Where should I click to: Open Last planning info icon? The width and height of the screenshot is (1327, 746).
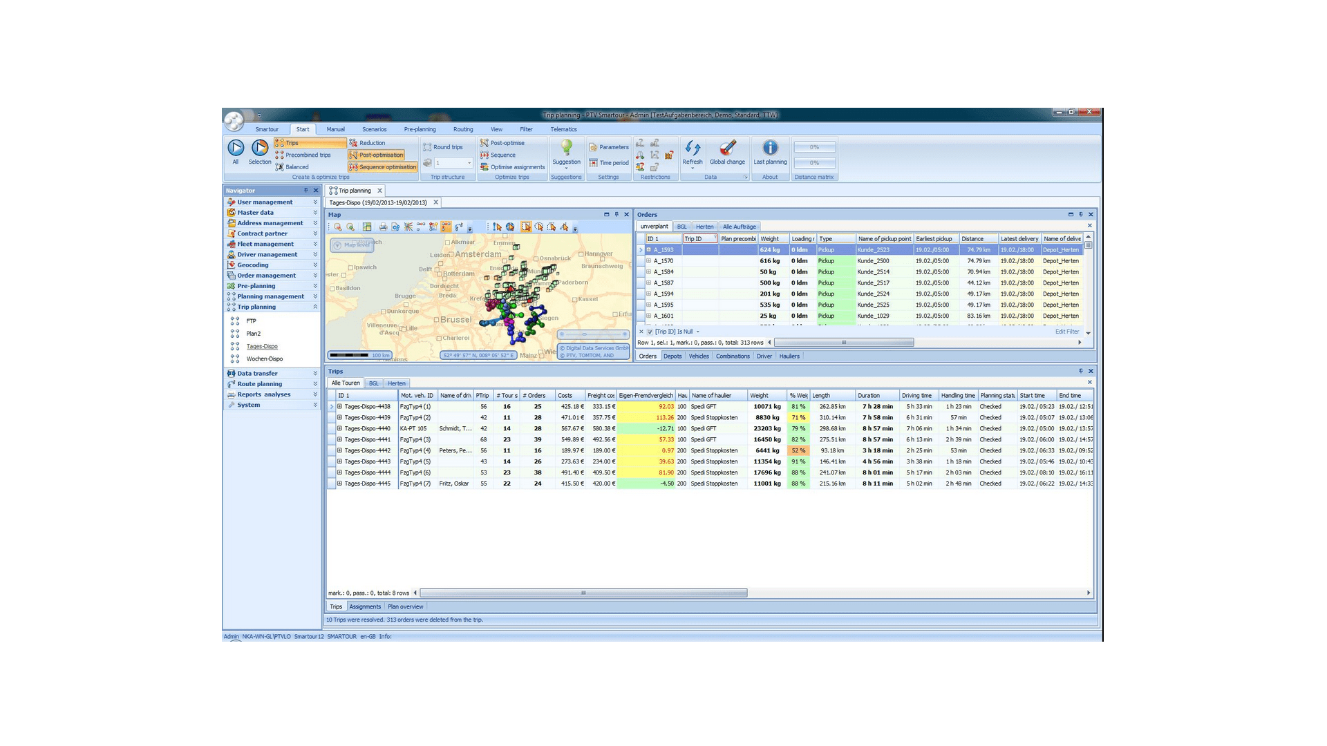point(770,148)
